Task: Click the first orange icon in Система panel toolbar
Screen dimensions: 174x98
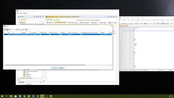Action: (x=19, y=20)
